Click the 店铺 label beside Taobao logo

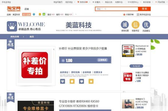coord(26,9)
